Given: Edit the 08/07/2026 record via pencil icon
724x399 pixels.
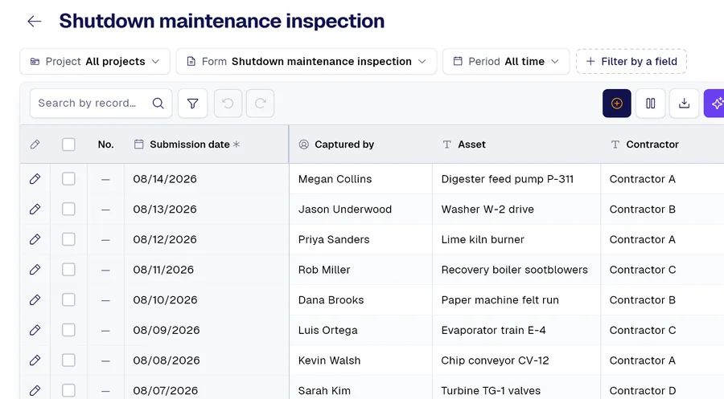Looking at the screenshot, I should click(x=35, y=390).
